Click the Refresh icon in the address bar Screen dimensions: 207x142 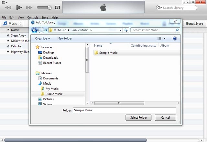click(126, 30)
